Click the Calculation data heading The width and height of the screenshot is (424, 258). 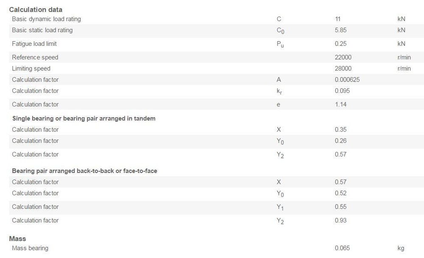(36, 9)
